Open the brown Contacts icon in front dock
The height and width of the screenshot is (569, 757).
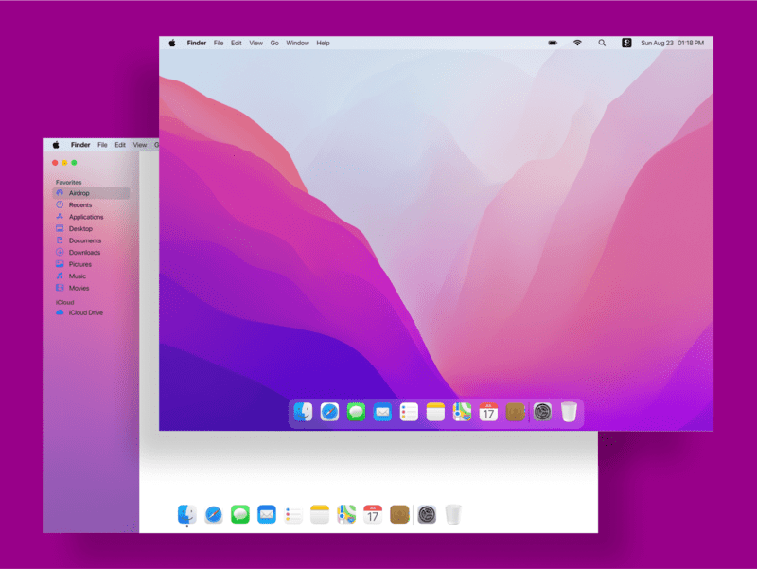(x=515, y=412)
